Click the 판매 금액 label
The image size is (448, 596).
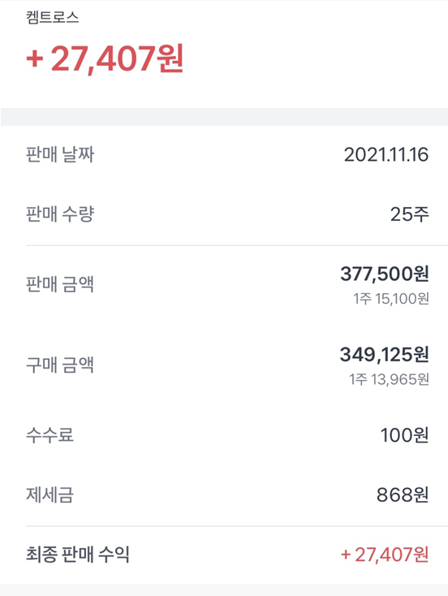60,284
